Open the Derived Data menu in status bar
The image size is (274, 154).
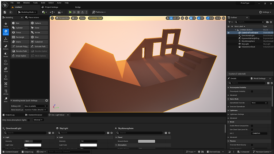[x=215, y=152]
